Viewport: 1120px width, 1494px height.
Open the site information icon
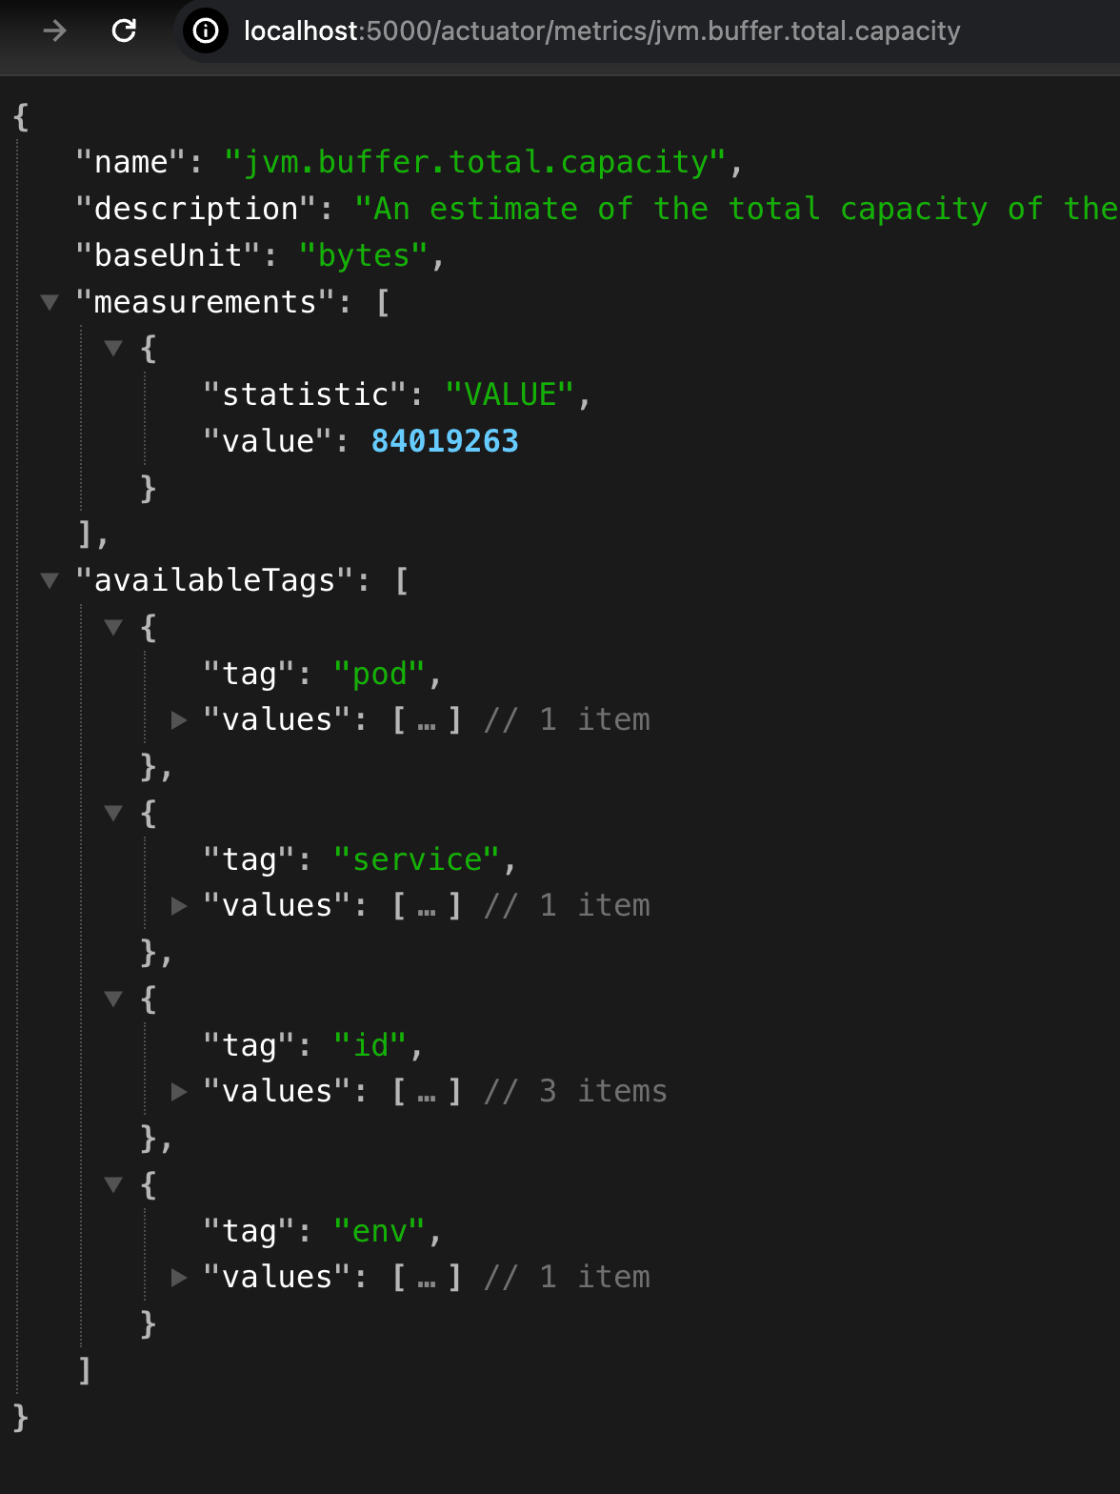tap(205, 31)
